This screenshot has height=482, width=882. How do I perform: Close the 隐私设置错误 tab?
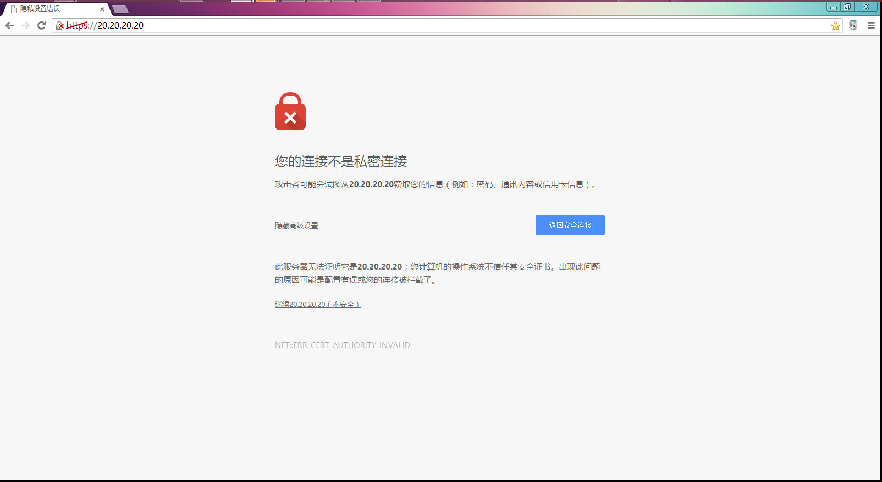click(x=102, y=9)
